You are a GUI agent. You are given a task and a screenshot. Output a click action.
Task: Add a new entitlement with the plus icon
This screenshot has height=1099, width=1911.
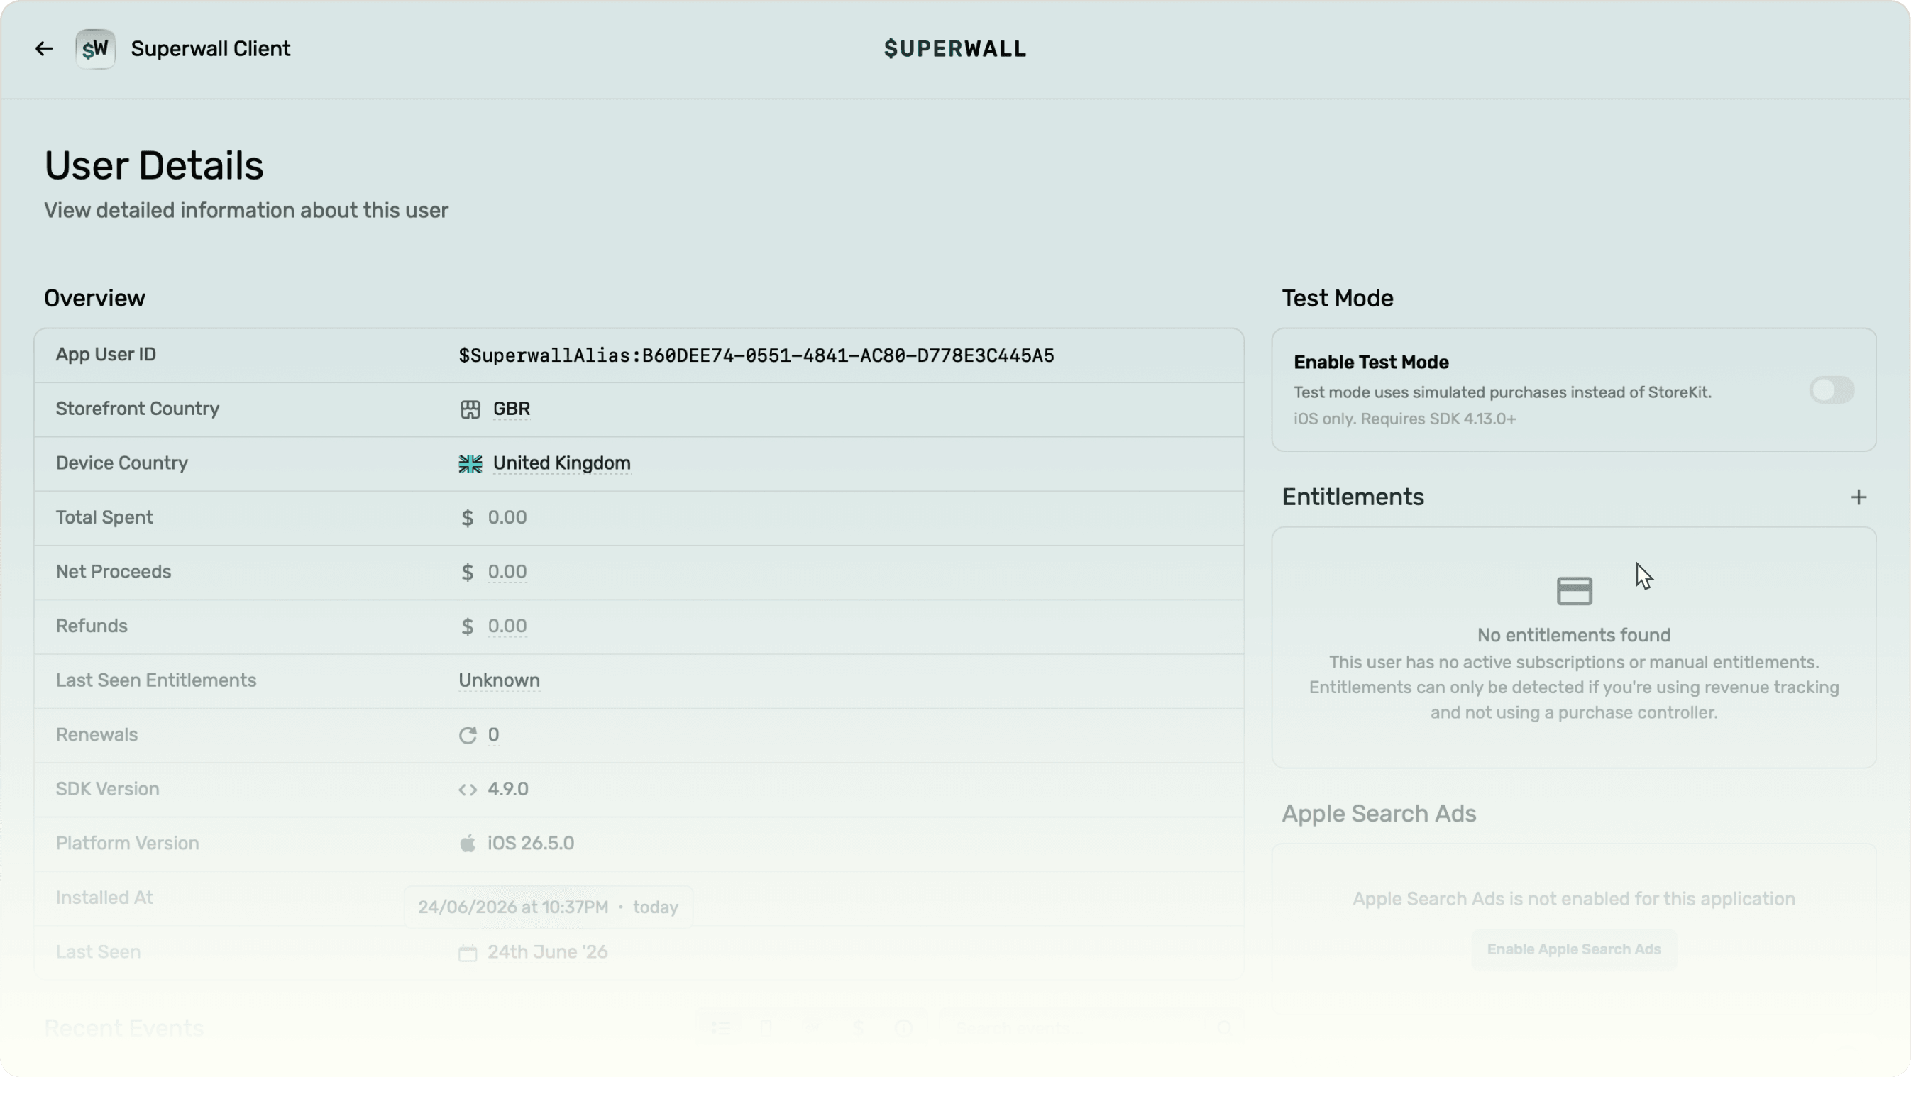coord(1858,497)
